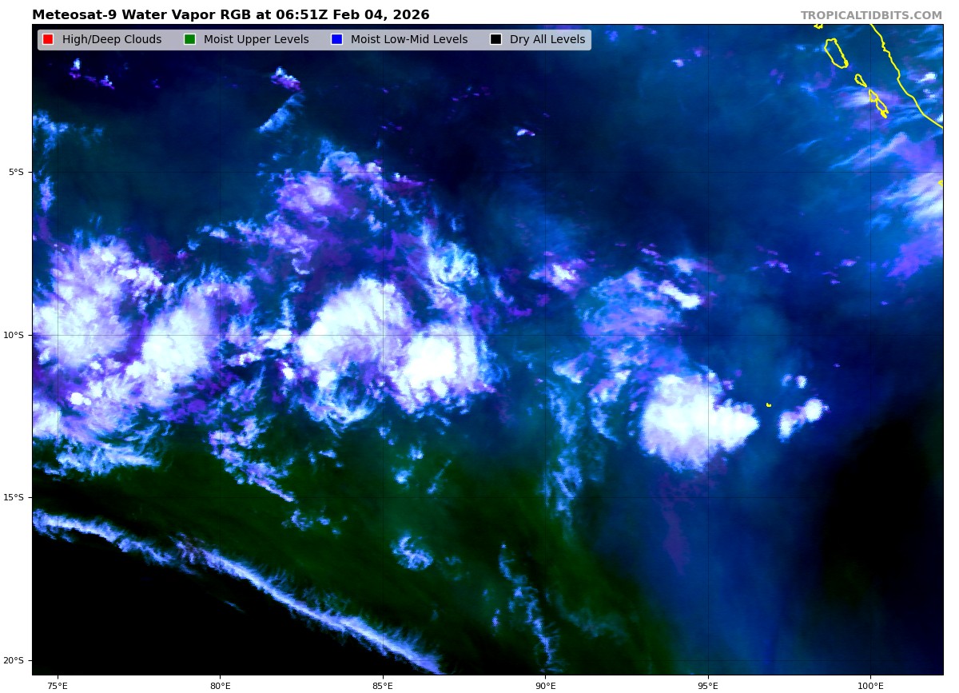
Task: Click the small yellow island outline near 97°E
Action: coord(769,405)
